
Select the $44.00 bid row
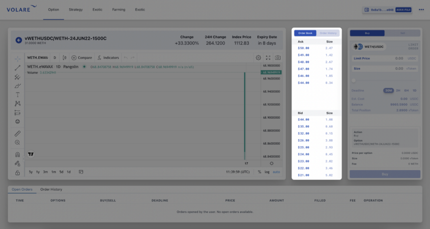pyautogui.click(x=316, y=120)
